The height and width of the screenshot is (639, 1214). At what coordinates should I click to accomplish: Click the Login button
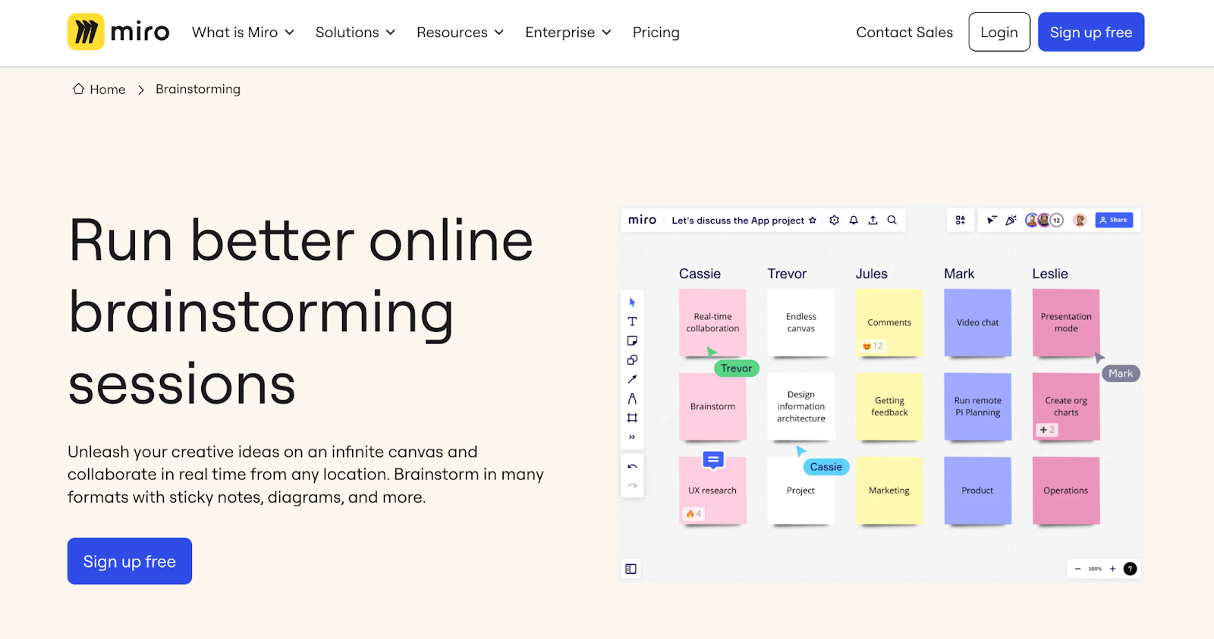[999, 32]
